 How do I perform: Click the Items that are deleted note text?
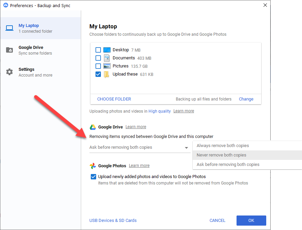point(173,183)
